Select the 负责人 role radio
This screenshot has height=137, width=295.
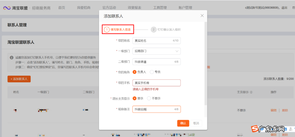click(134, 72)
